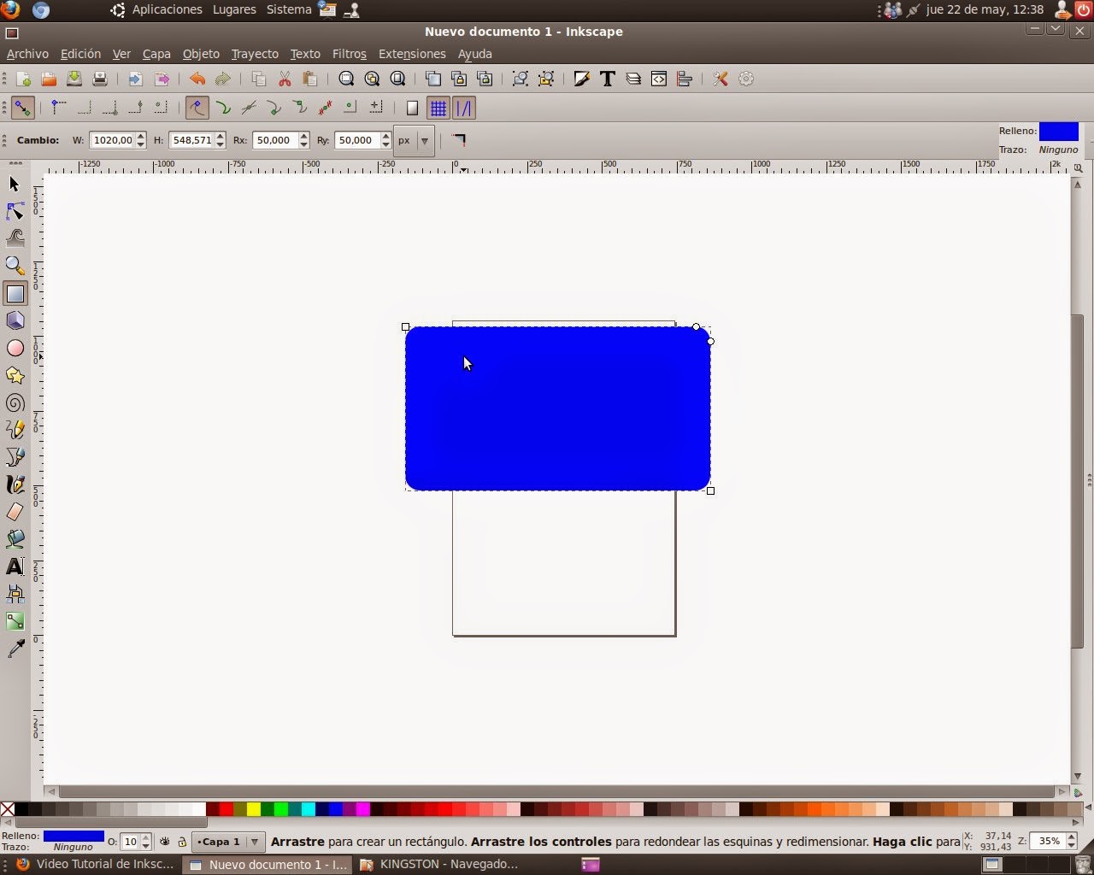The image size is (1094, 875).
Task: Click the Cut scissors icon
Action: pyautogui.click(x=285, y=79)
